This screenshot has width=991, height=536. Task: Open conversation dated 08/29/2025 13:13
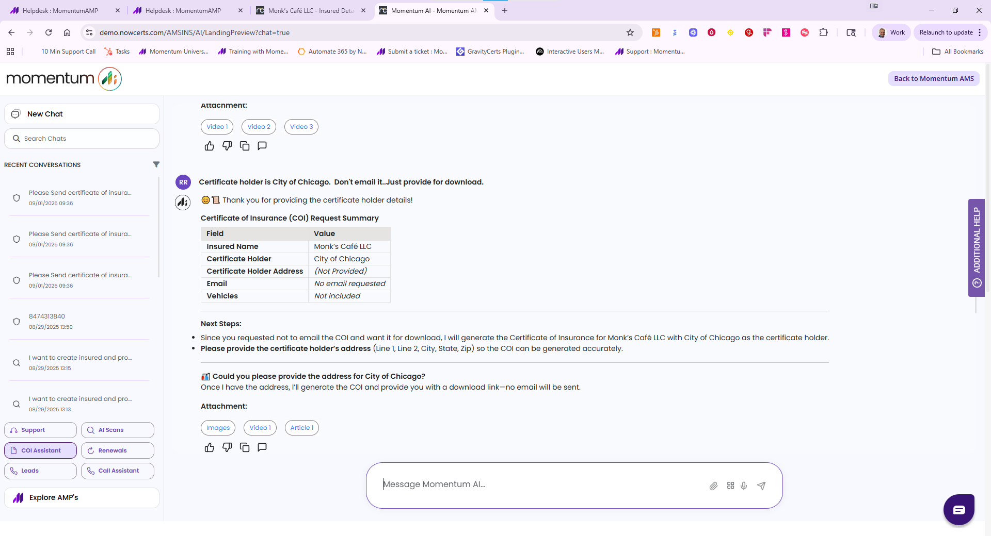tap(80, 404)
